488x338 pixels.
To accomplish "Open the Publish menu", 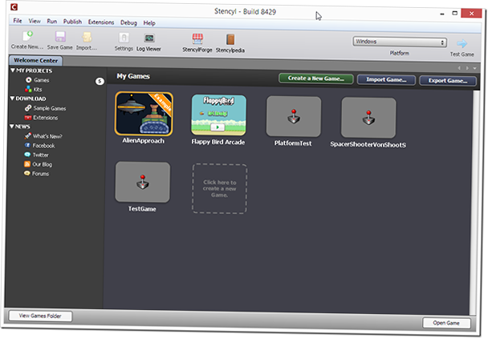I will pyautogui.click(x=72, y=22).
